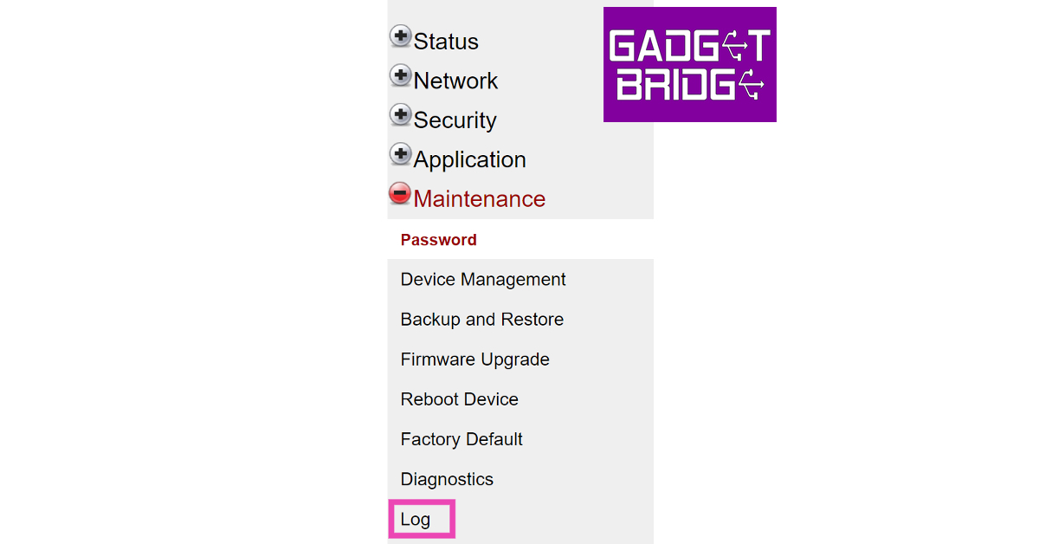This screenshot has width=1039, height=544.
Task: Expand the Status section plus icon
Action: (400, 36)
